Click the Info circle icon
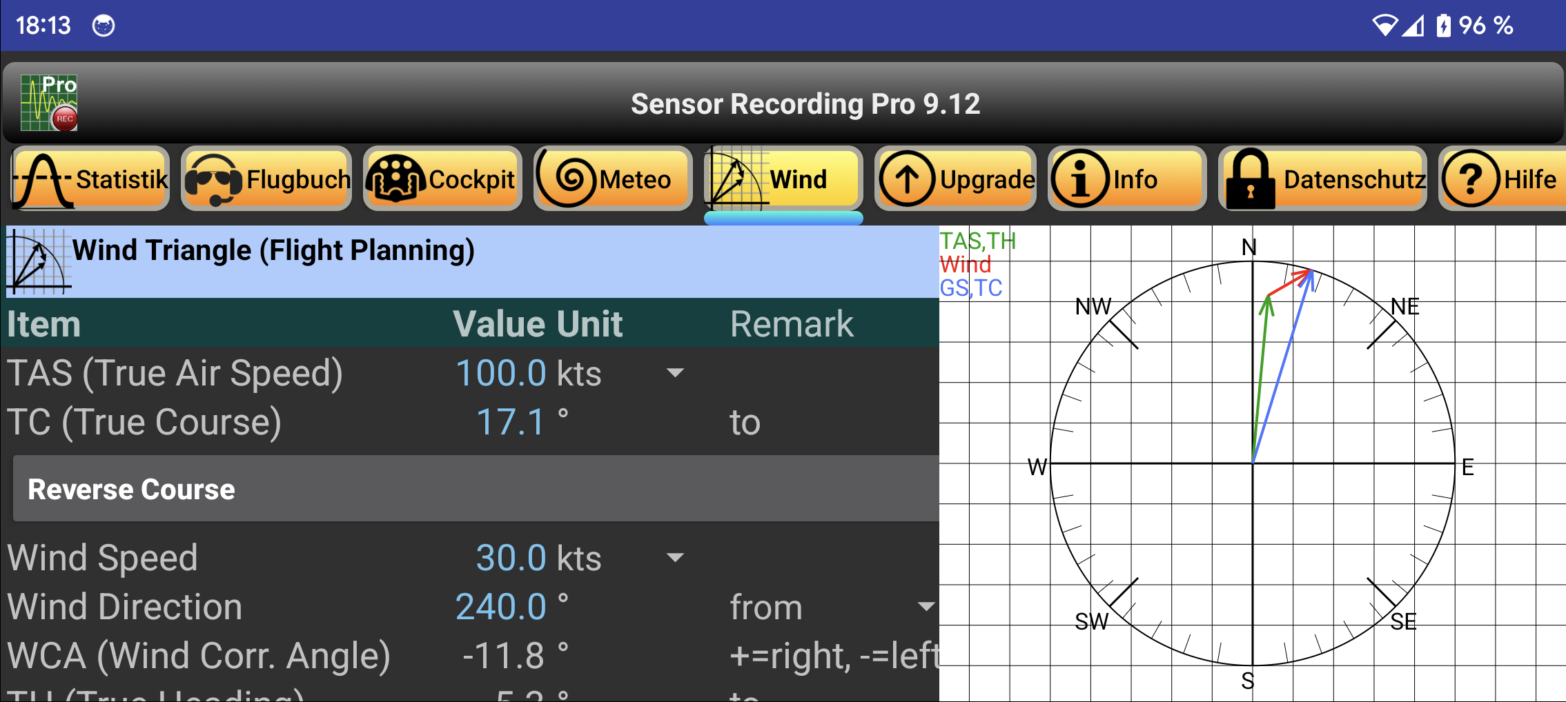Screen dimensions: 1566x702 1079,179
